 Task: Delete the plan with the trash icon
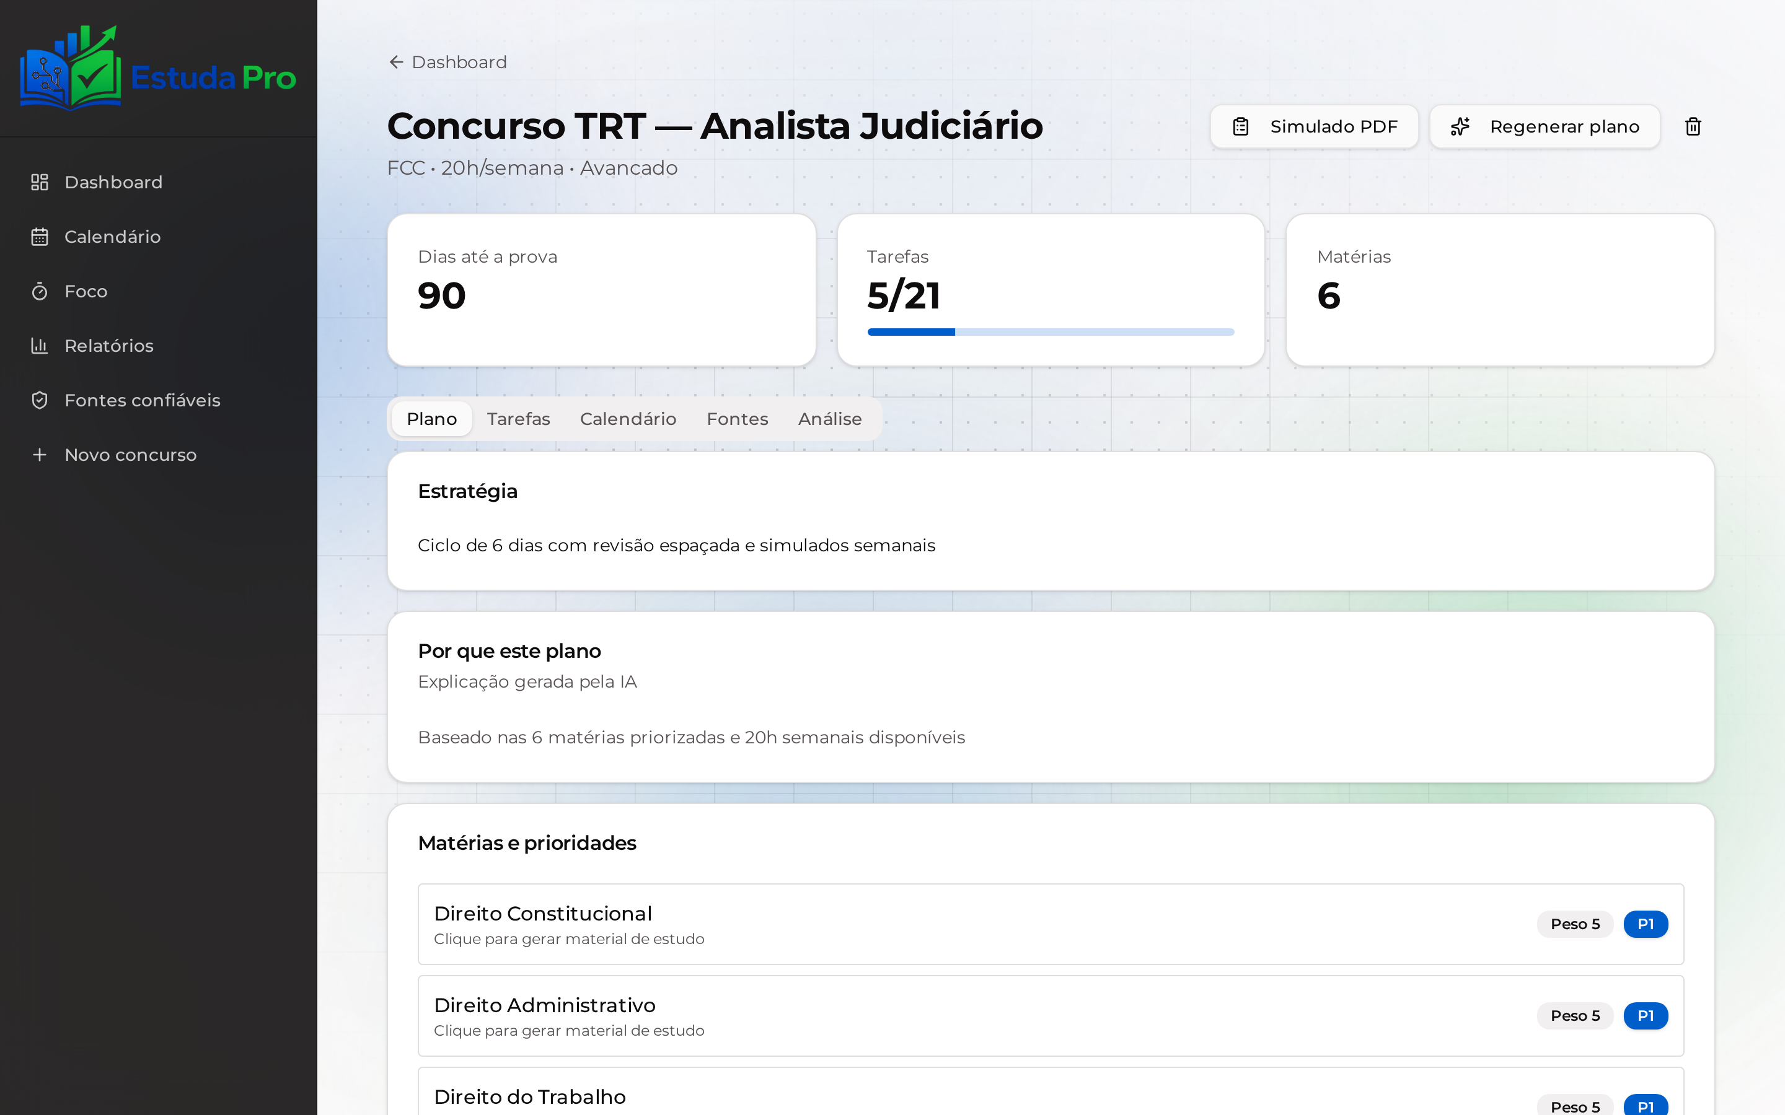coord(1693,127)
